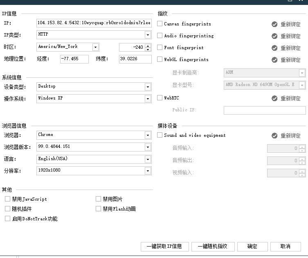Decrease 音频输出 count with down arrow
The height and width of the screenshot is (258, 308).
point(302,163)
